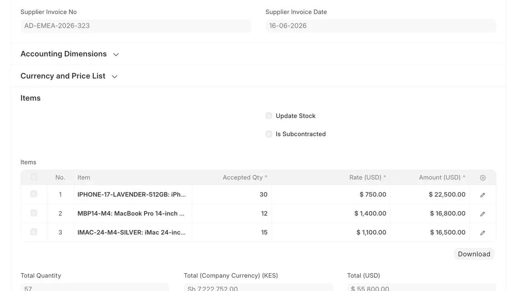The image size is (514, 291).
Task: Click row number 3 cell
Action: coord(60,233)
